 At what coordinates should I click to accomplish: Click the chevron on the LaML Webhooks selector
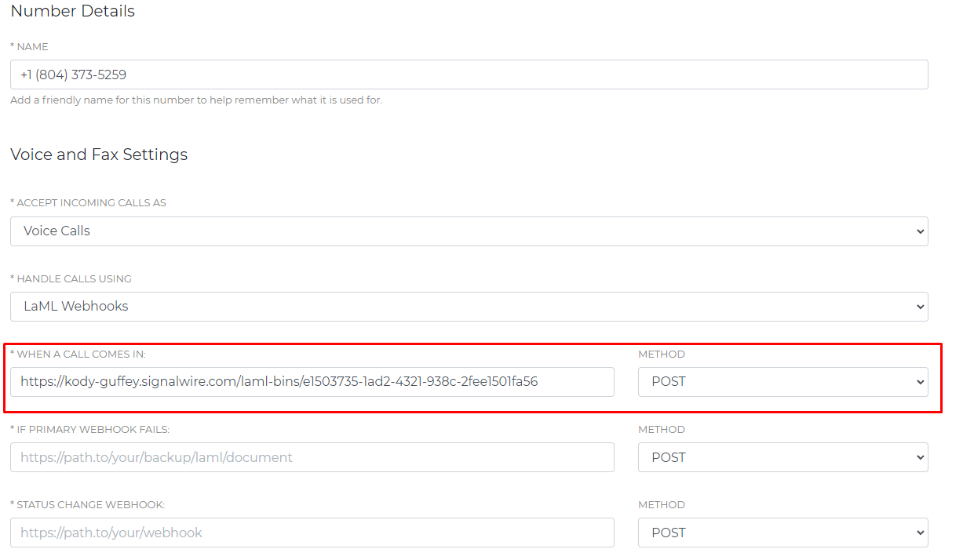coord(920,306)
